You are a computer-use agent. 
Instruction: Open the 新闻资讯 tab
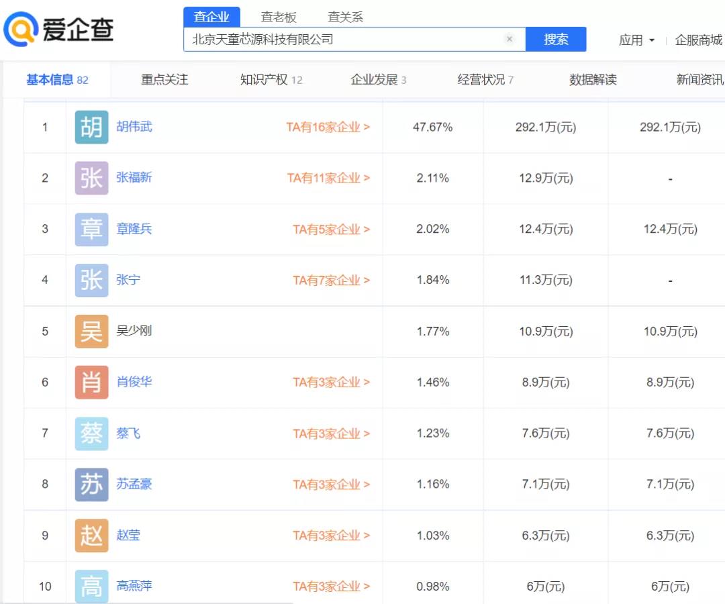(700, 79)
